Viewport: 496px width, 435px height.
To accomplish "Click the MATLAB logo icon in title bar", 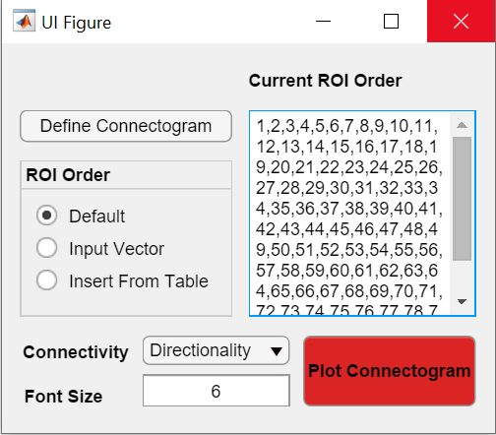I will point(25,21).
